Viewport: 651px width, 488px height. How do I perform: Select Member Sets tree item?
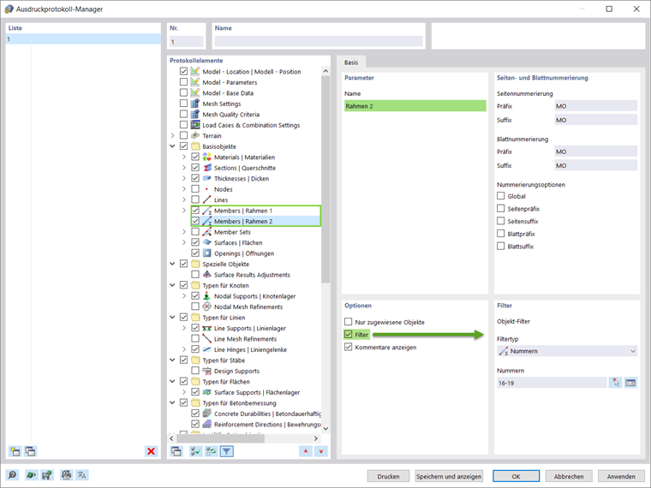[232, 232]
